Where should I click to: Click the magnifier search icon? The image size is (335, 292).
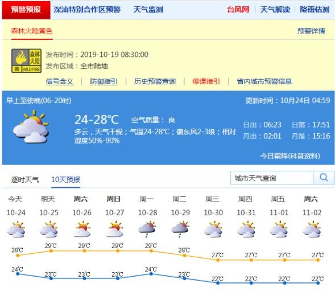coord(324,178)
